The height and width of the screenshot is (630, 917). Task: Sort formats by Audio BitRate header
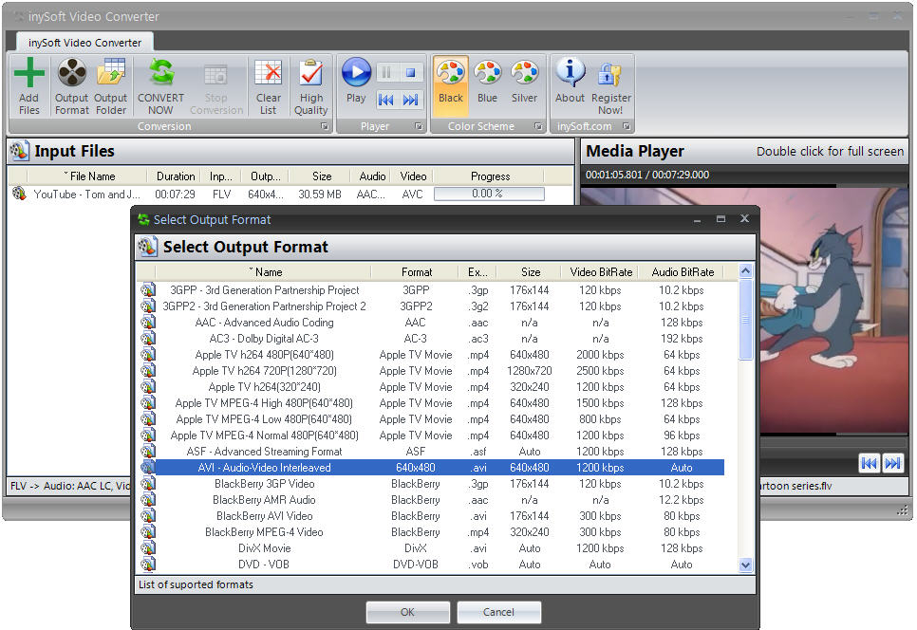point(683,271)
